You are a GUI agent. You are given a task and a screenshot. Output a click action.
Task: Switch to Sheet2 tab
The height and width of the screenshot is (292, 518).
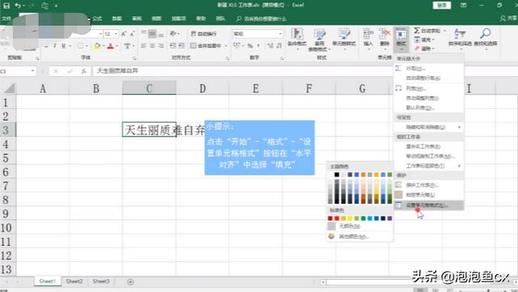[x=74, y=281]
